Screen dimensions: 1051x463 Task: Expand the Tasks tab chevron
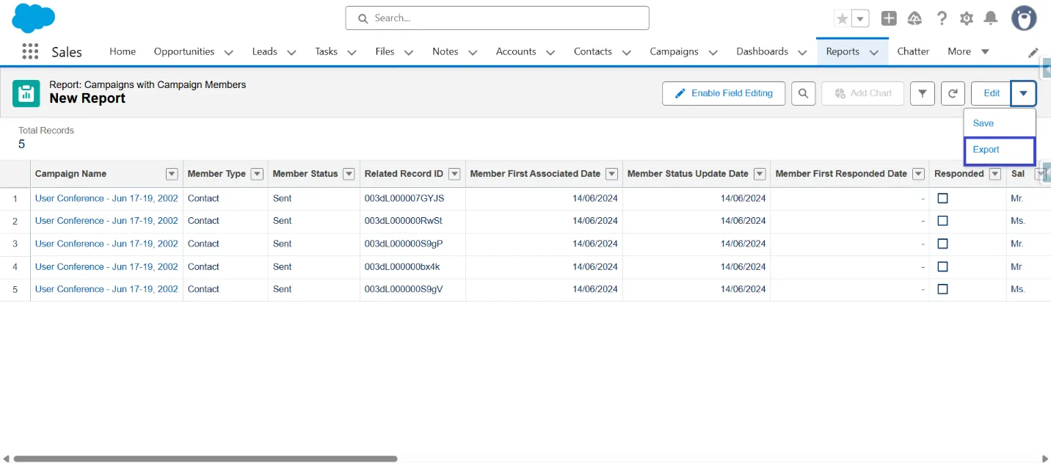tap(352, 52)
